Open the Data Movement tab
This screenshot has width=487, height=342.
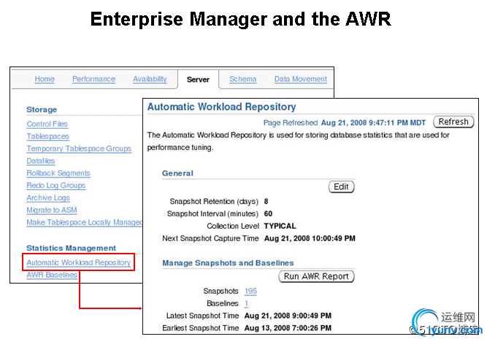pos(301,79)
